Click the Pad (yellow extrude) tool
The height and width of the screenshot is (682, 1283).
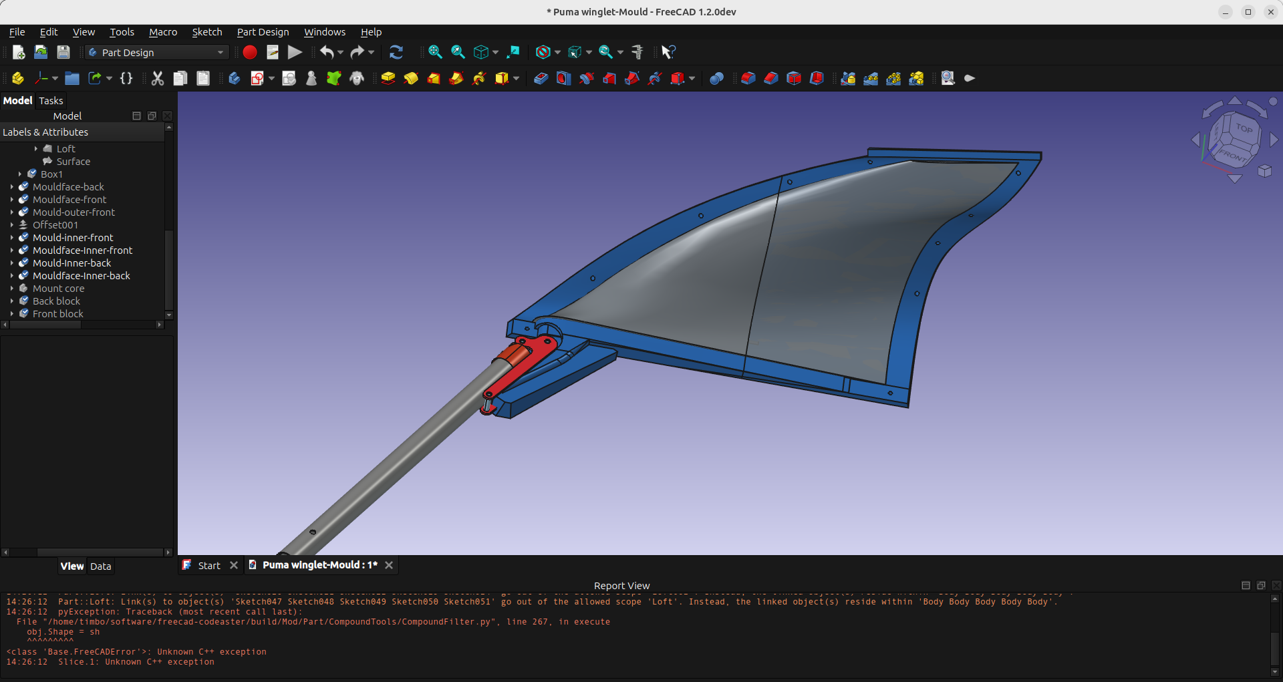click(388, 78)
